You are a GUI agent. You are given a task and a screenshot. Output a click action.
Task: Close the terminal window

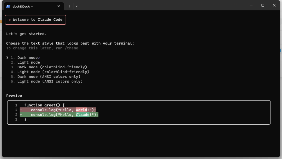tap(274, 5)
